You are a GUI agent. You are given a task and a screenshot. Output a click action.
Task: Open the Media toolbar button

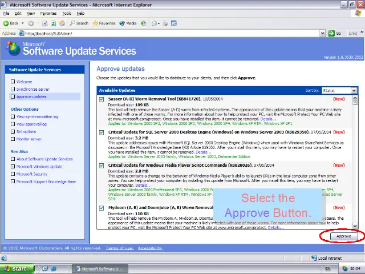128,23
